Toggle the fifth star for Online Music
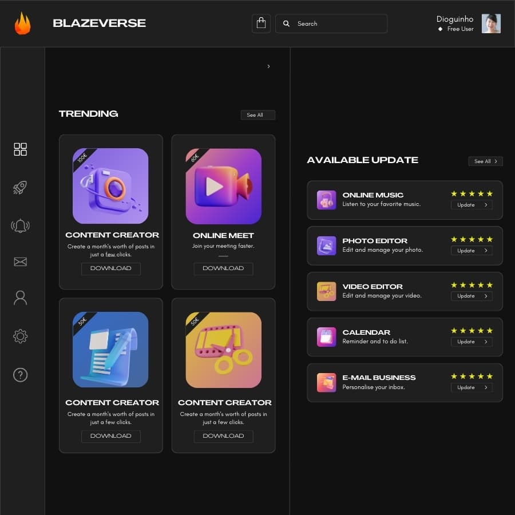515x515 pixels. tap(491, 193)
